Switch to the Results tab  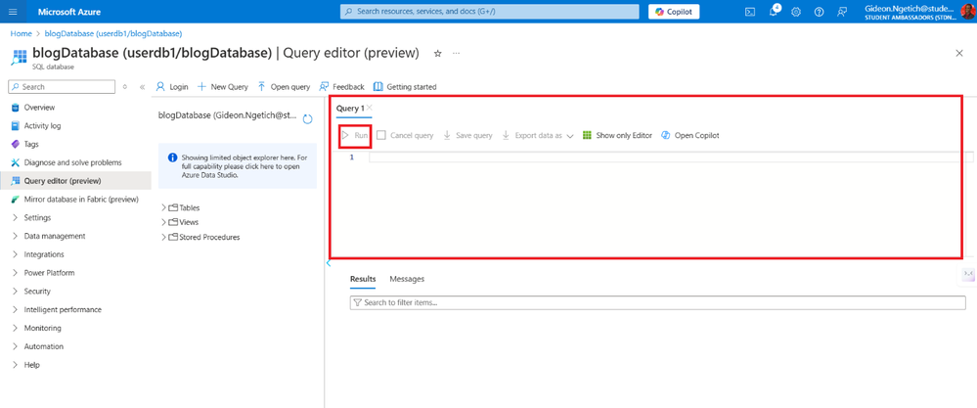363,279
